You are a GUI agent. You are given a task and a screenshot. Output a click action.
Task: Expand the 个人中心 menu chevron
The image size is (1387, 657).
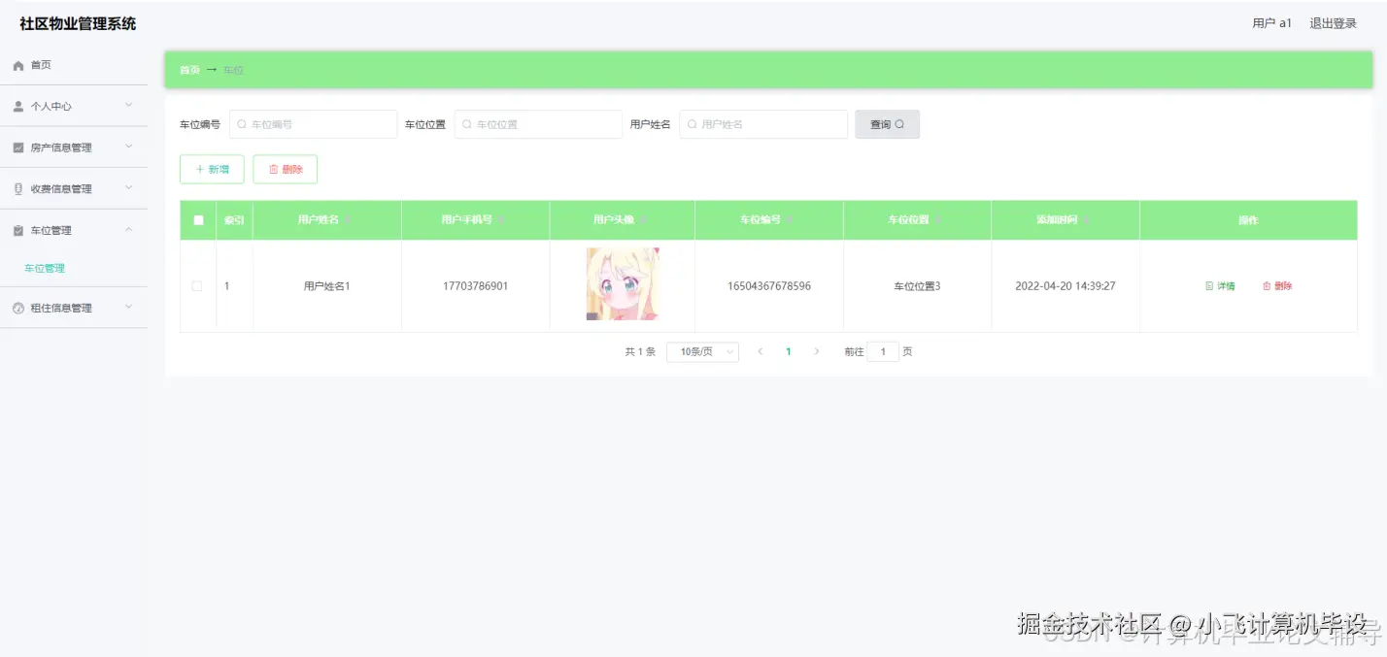click(129, 106)
